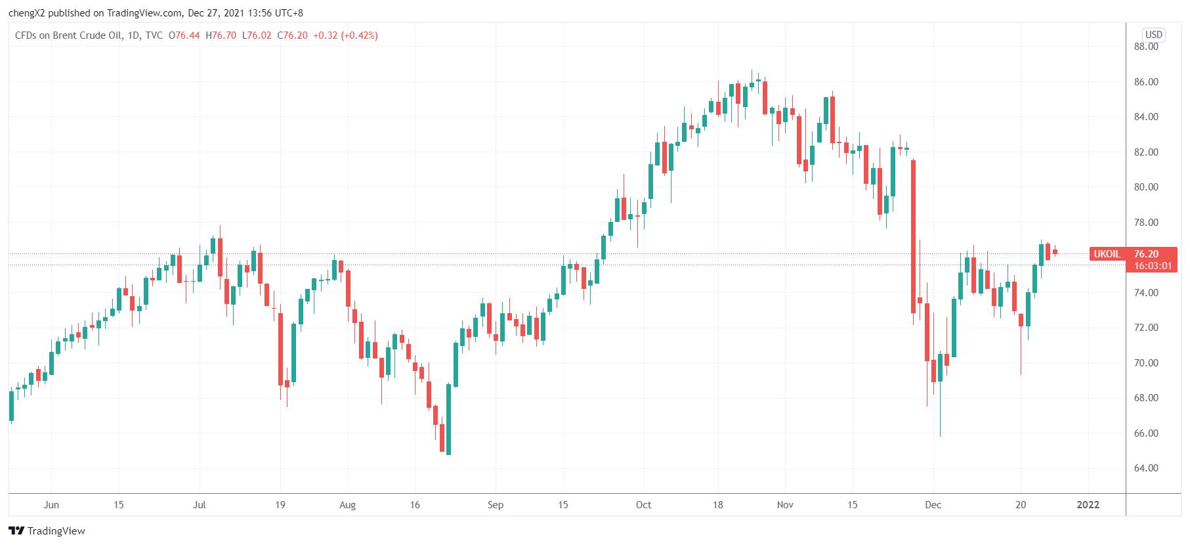This screenshot has height=545, width=1190.
Task: Click the Nov label on time axis
Action: [x=785, y=505]
